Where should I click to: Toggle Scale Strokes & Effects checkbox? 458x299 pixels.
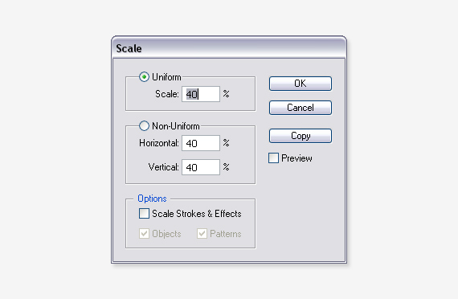[x=144, y=213]
